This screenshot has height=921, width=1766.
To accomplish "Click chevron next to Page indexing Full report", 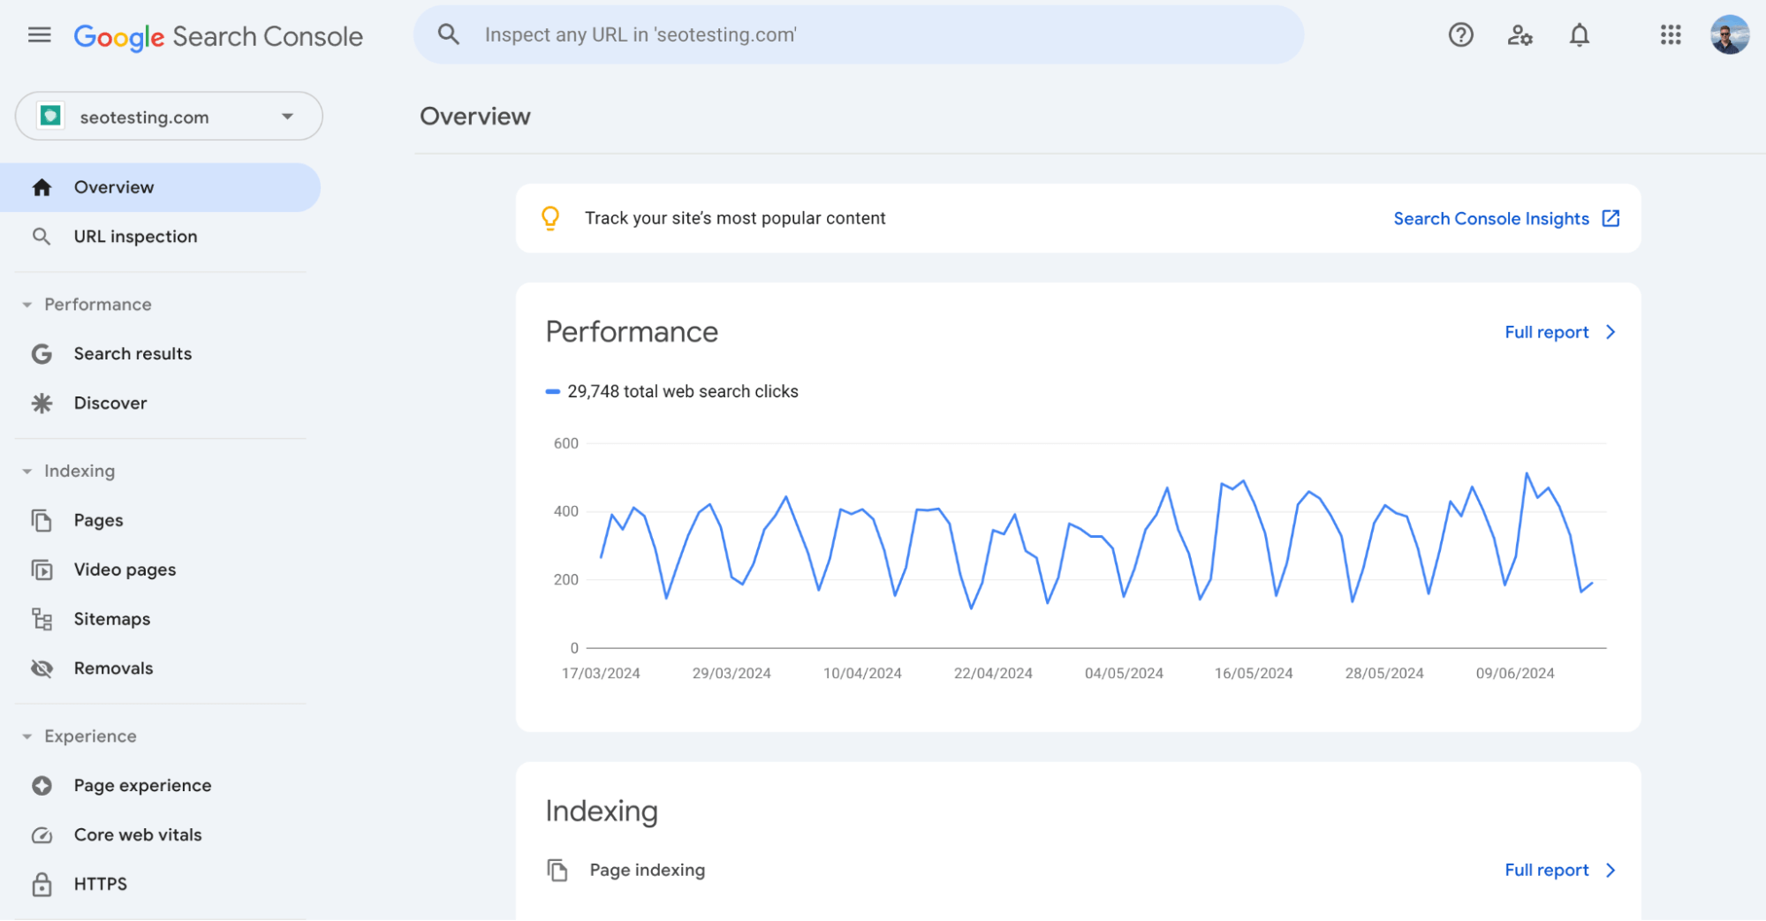I will [1611, 871].
